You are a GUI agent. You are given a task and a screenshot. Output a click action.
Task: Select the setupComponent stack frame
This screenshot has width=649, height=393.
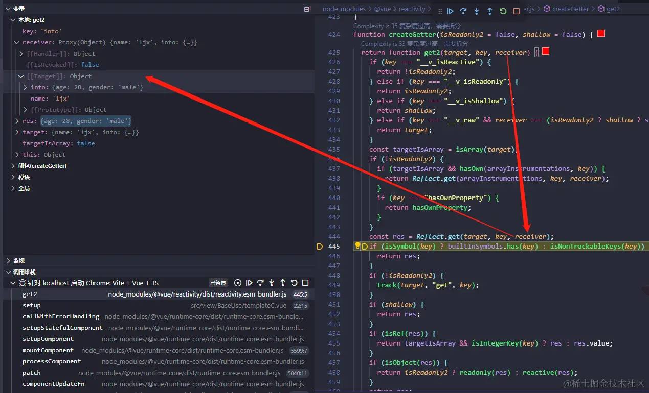point(159,339)
